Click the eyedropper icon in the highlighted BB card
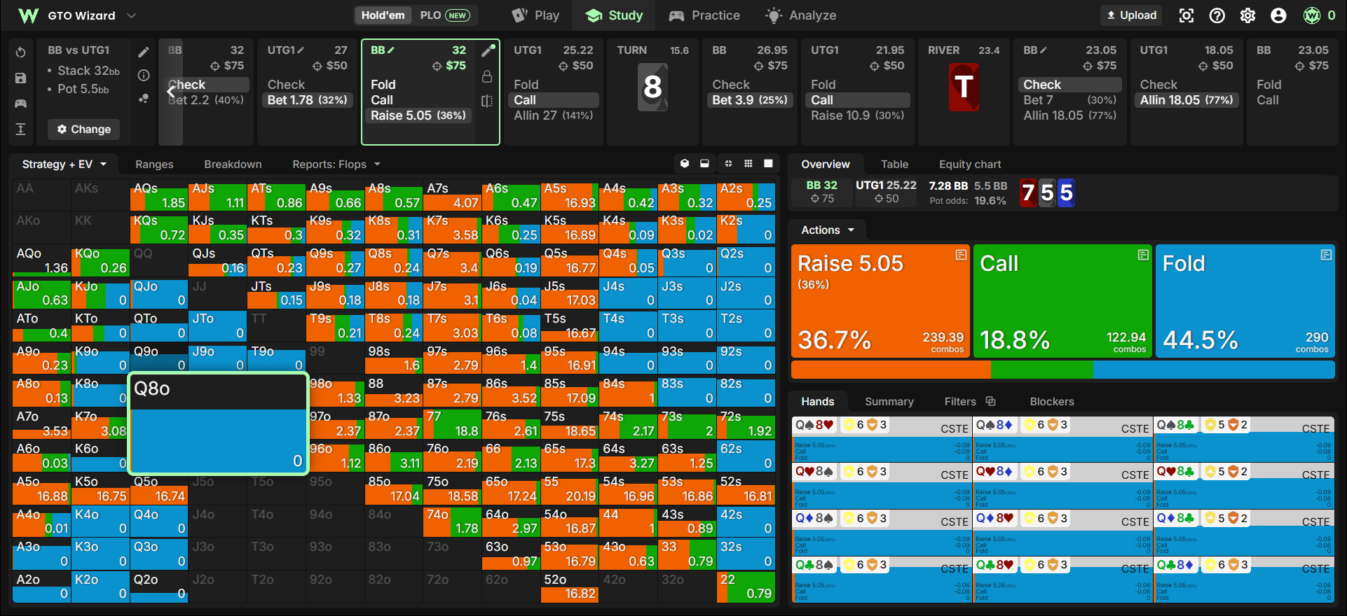This screenshot has width=1347, height=616. click(488, 50)
